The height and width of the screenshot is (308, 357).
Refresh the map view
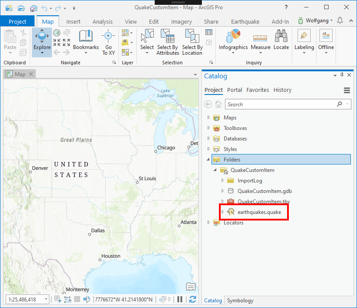click(x=193, y=299)
